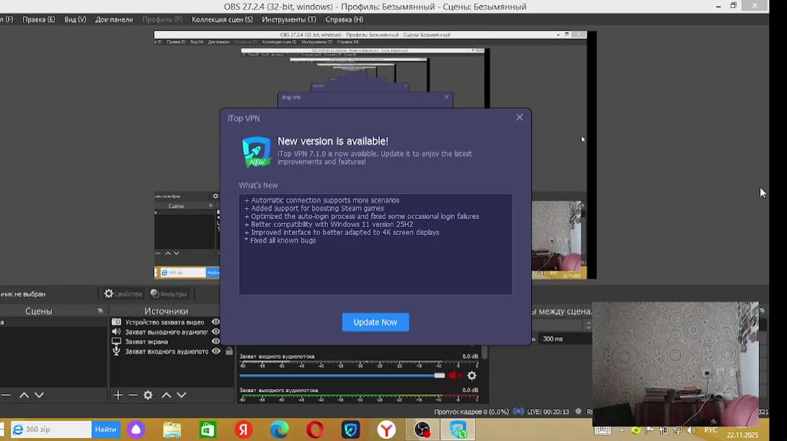The width and height of the screenshot is (787, 441).
Task: Add a new source with plus icon
Action: click(x=118, y=396)
